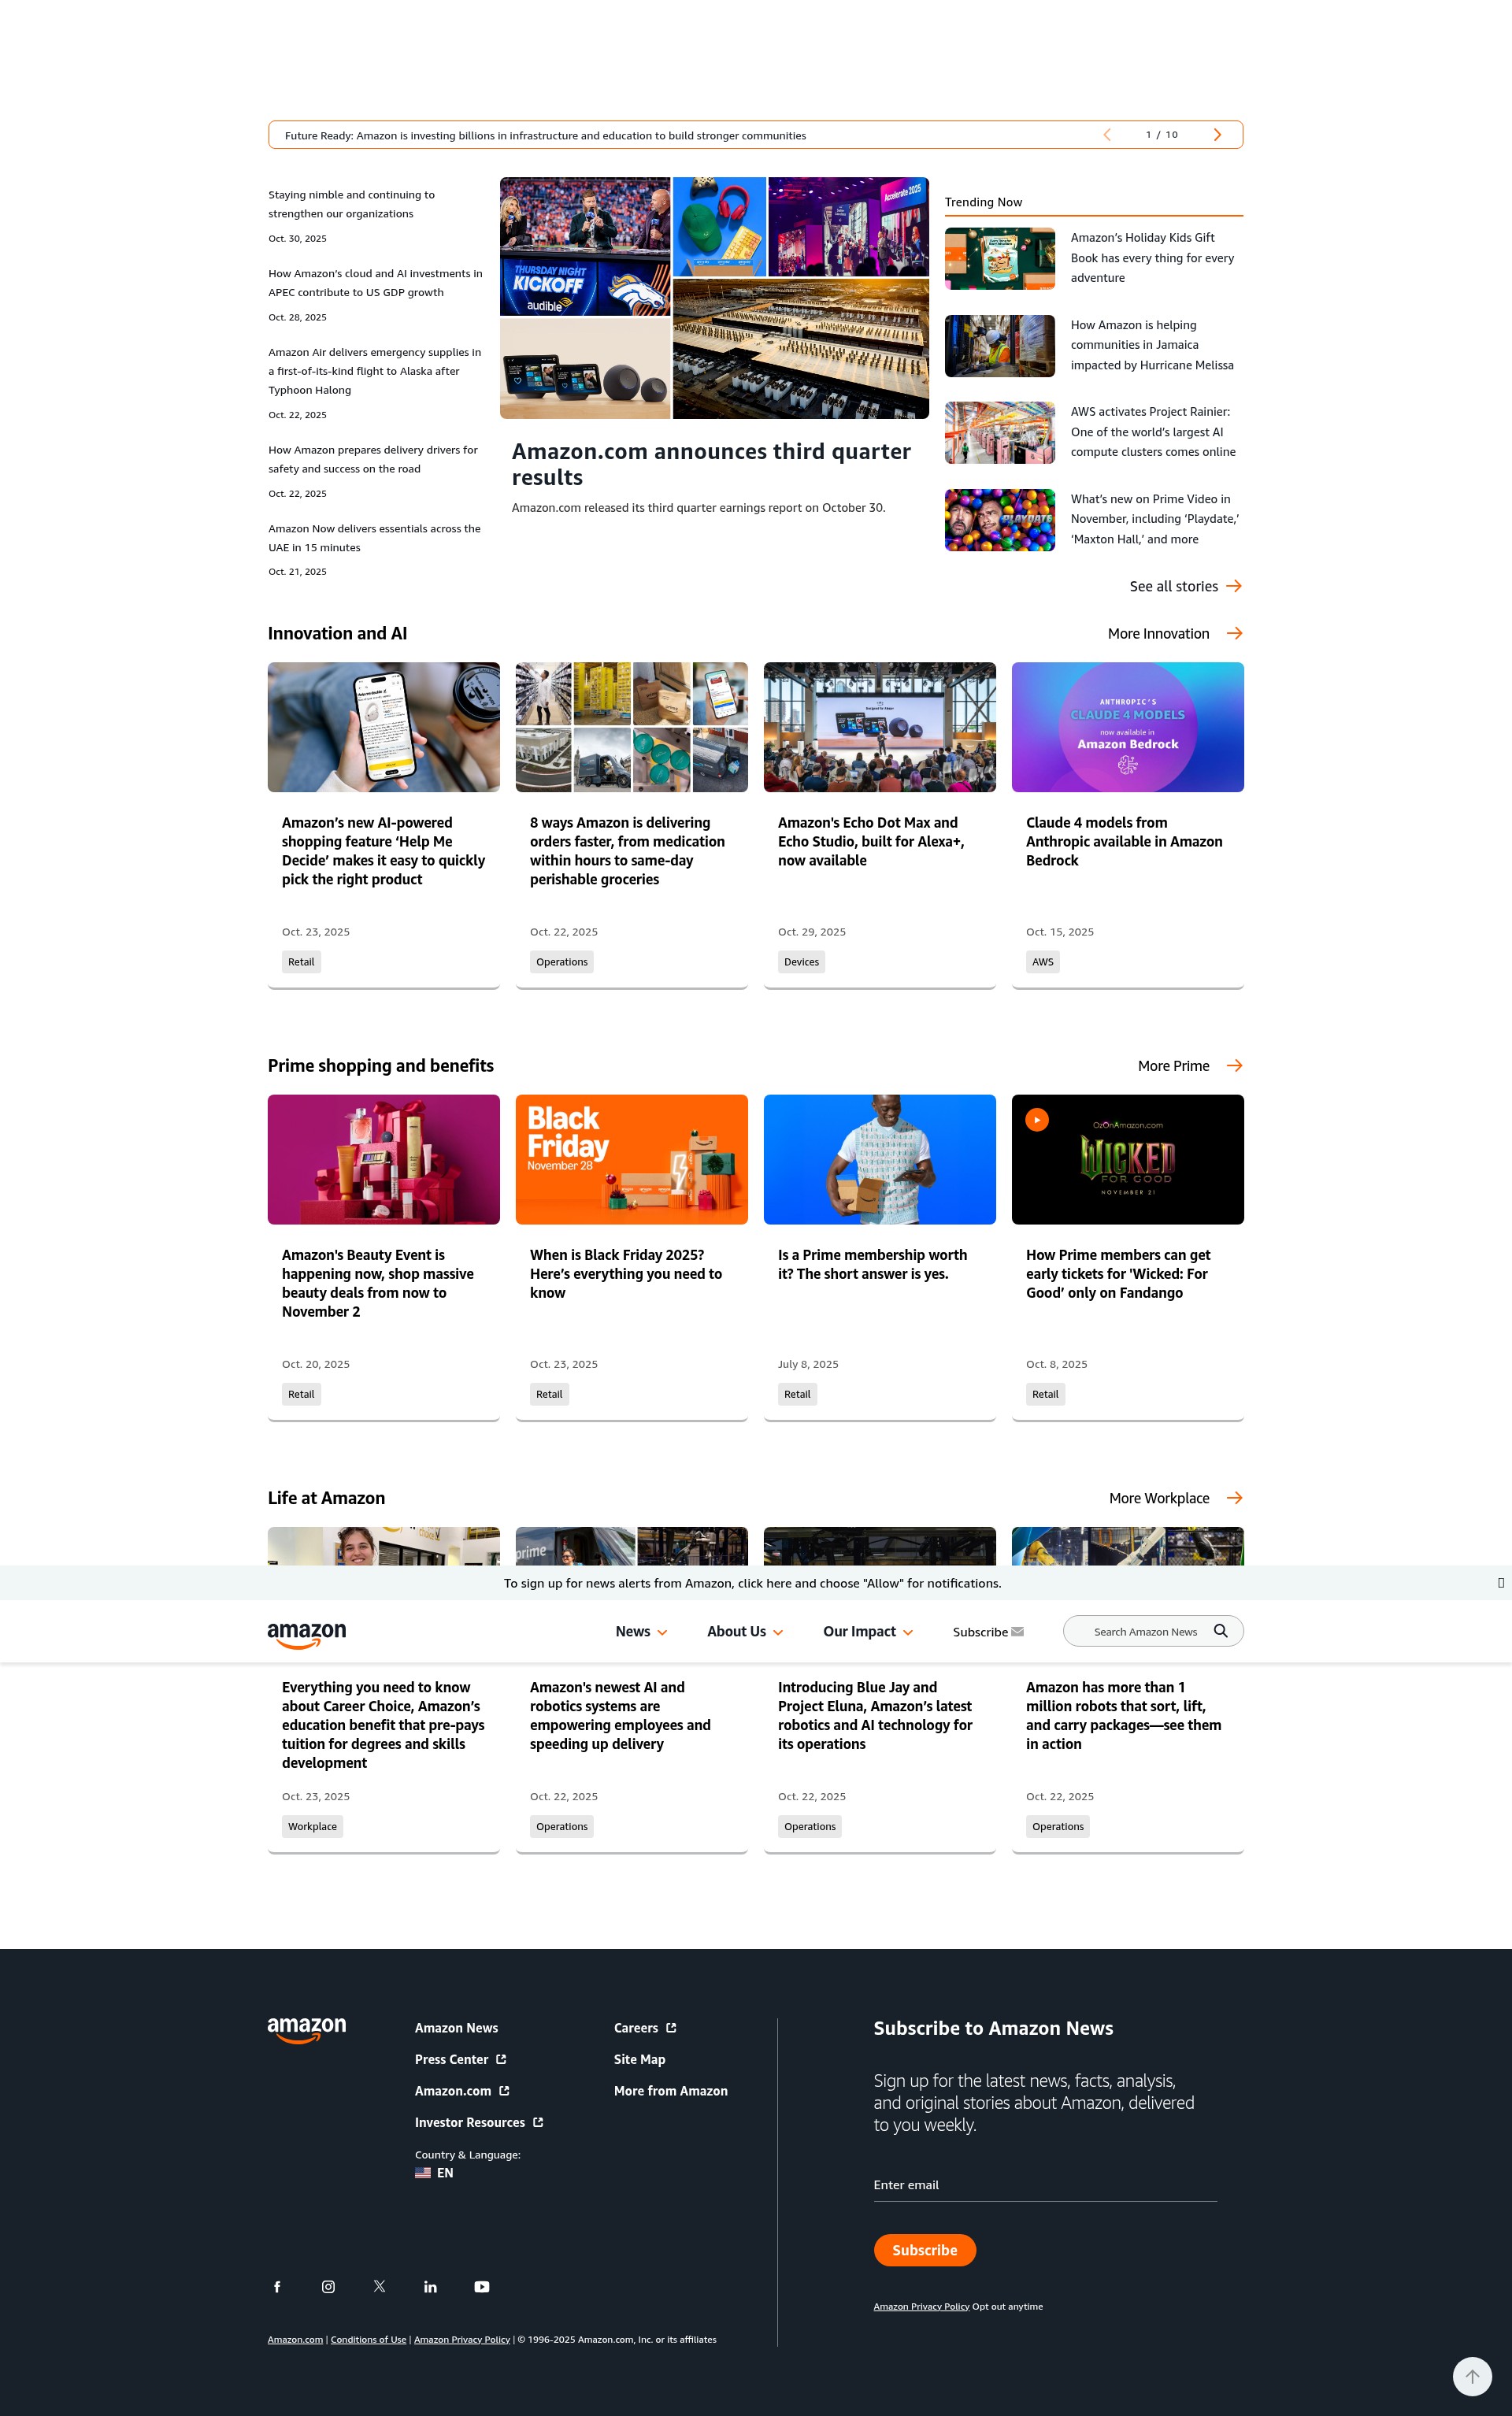1512x2416 pixels.
Task: Open Future Ready ticker headline
Action: 545,135
